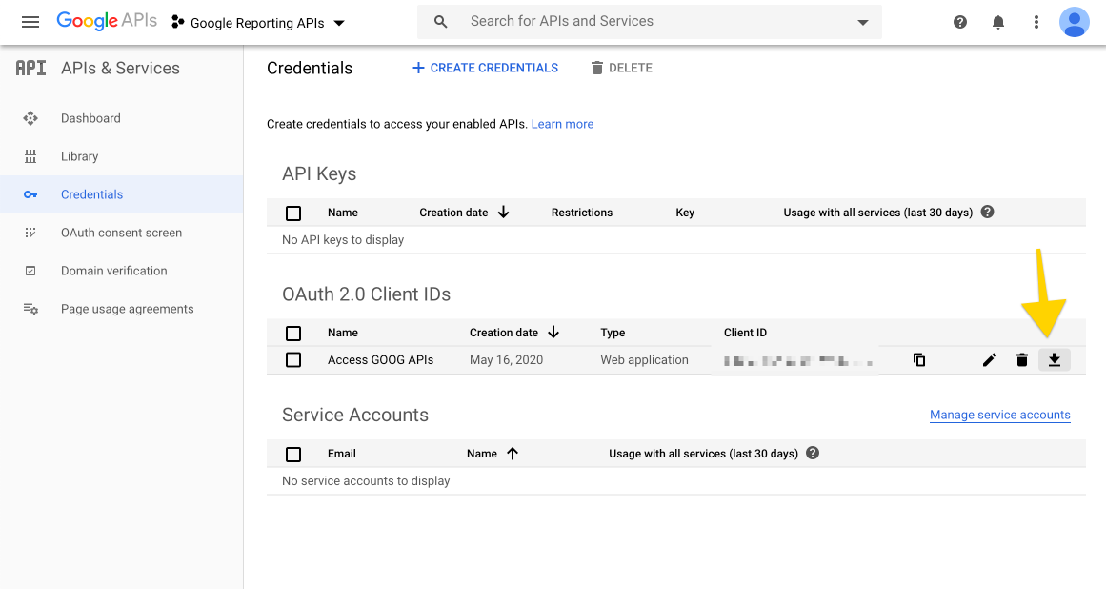Click the Domain verification check icon

[x=30, y=271]
